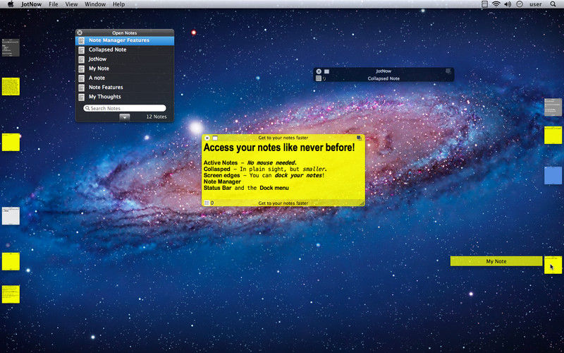Open Spotlight search magnifier
The height and width of the screenshot is (353, 564).
click(553, 4)
